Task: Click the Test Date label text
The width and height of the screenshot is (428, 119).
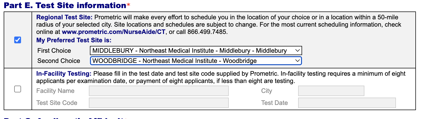Action: 274,103
